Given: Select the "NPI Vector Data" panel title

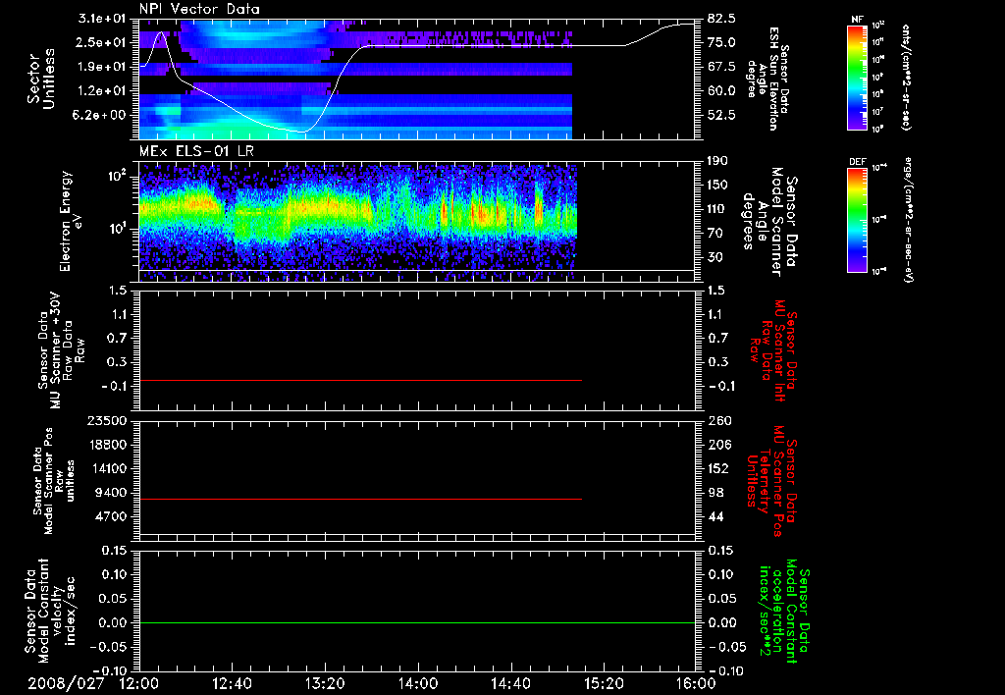Looking at the screenshot, I should pos(200,9).
